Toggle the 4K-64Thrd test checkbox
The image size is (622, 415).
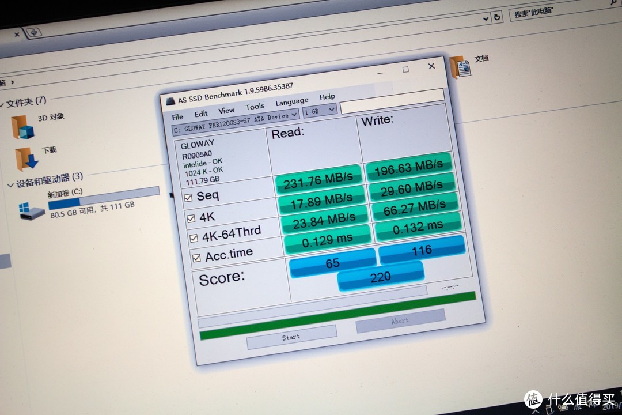(194, 238)
